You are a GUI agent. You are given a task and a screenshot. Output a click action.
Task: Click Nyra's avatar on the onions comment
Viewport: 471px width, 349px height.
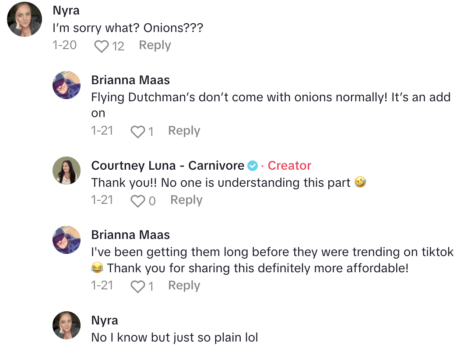(x=25, y=19)
